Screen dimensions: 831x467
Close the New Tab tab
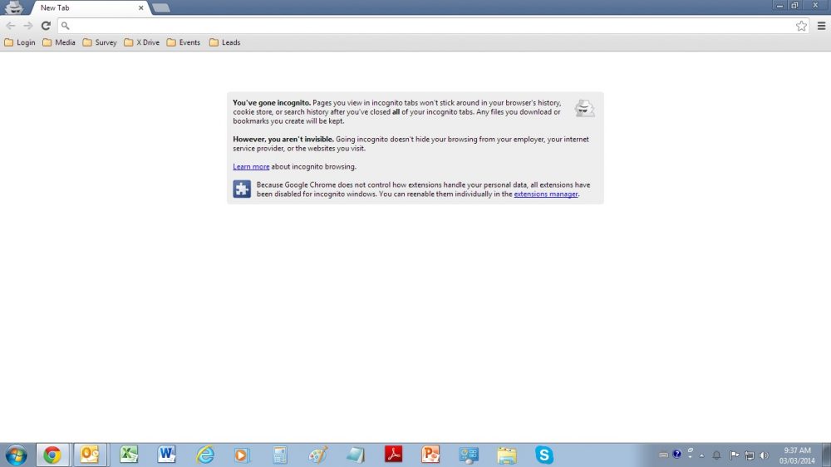pyautogui.click(x=141, y=7)
